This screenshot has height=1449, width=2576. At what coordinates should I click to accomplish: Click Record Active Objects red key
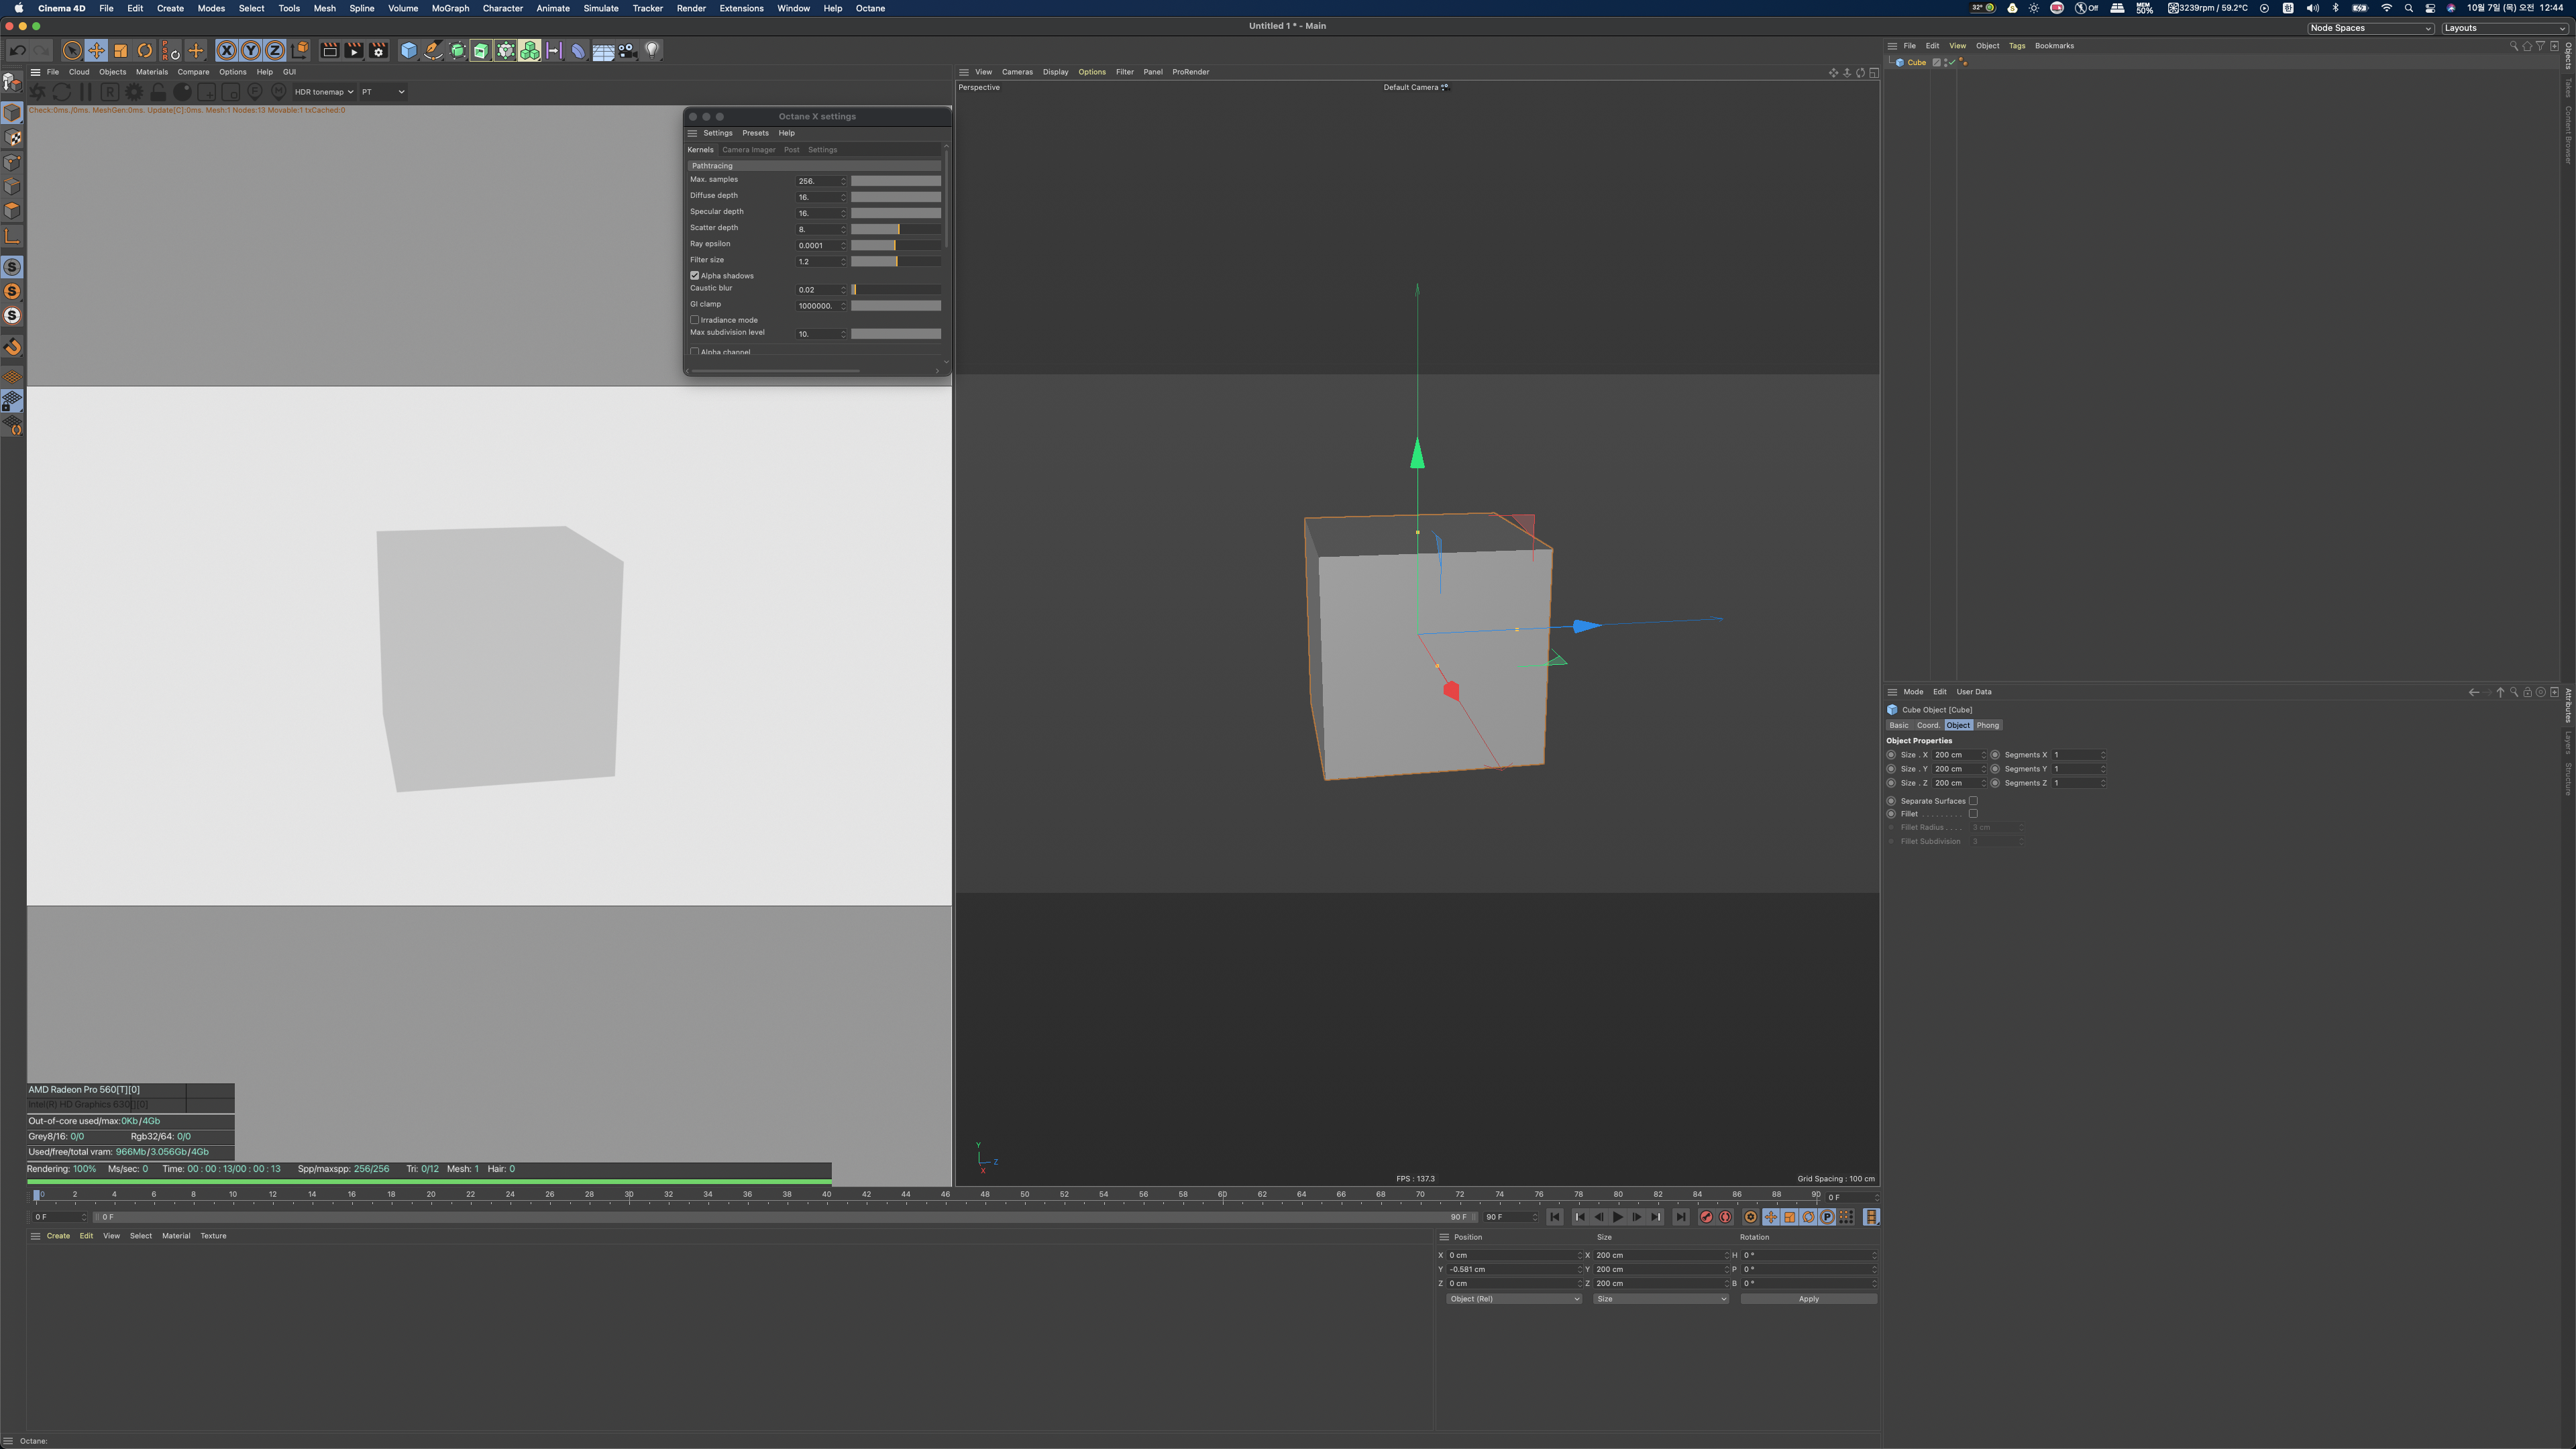click(1707, 1217)
